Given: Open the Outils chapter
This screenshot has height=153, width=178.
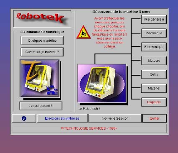Looking at the screenshot, I should point(154,74).
